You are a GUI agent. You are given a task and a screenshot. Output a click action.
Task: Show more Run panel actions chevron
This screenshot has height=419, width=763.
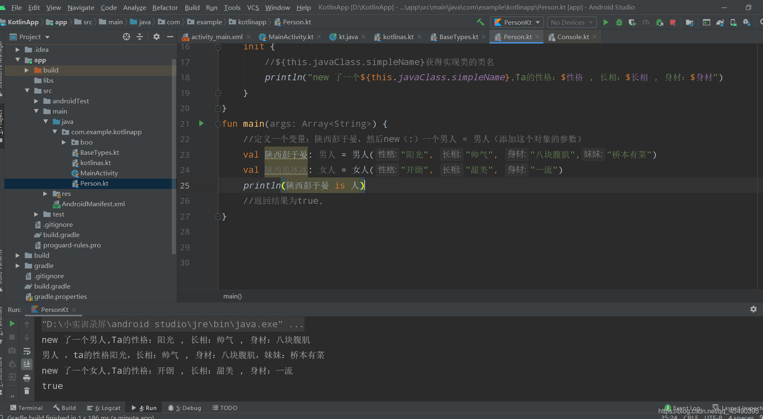click(x=12, y=396)
